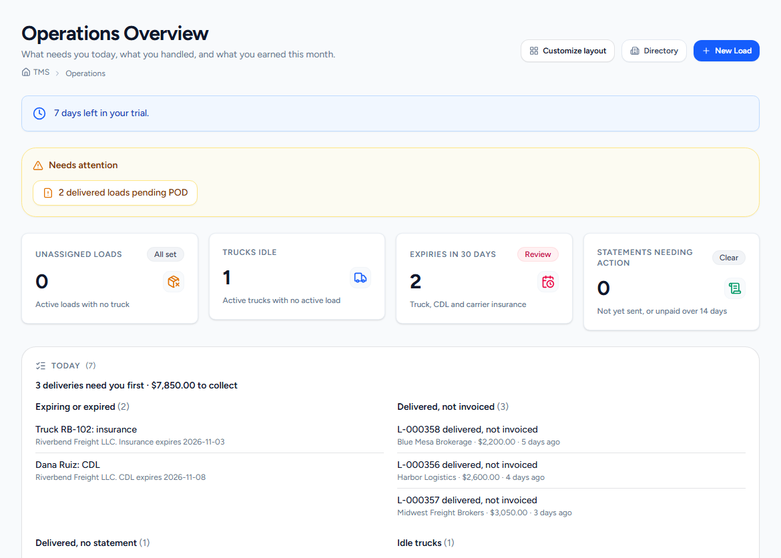Click the warning triangle beside Needs attention
Image resolution: width=781 pixels, height=558 pixels.
click(38, 166)
